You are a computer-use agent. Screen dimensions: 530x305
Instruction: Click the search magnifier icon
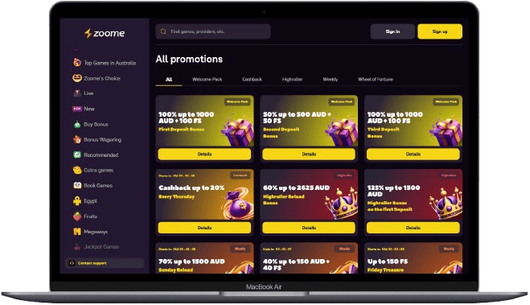point(163,31)
